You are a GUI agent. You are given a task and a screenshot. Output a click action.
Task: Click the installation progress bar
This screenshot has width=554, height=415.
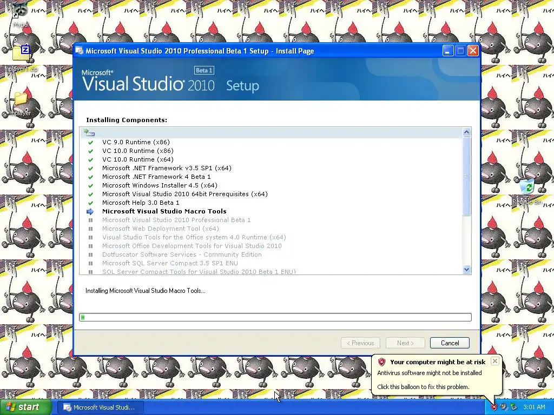275,317
